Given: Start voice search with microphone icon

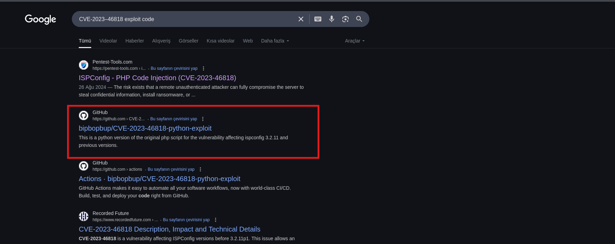Looking at the screenshot, I should coord(332,19).
